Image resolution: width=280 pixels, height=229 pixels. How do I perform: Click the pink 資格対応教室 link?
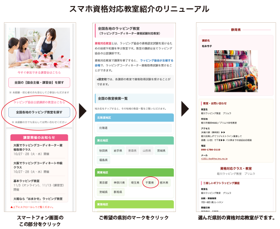[103, 43]
